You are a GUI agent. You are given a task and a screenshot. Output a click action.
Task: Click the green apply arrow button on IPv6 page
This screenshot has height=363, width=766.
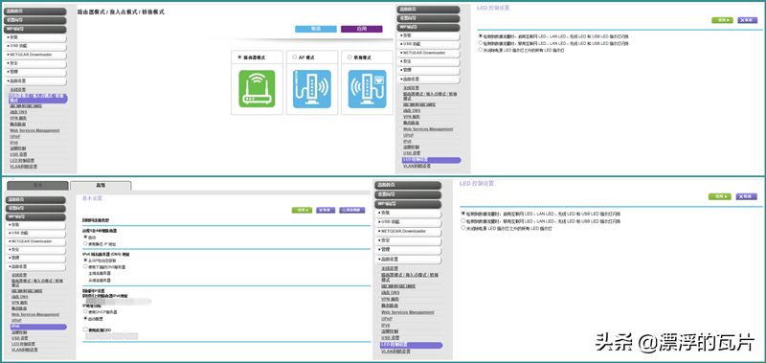[302, 210]
